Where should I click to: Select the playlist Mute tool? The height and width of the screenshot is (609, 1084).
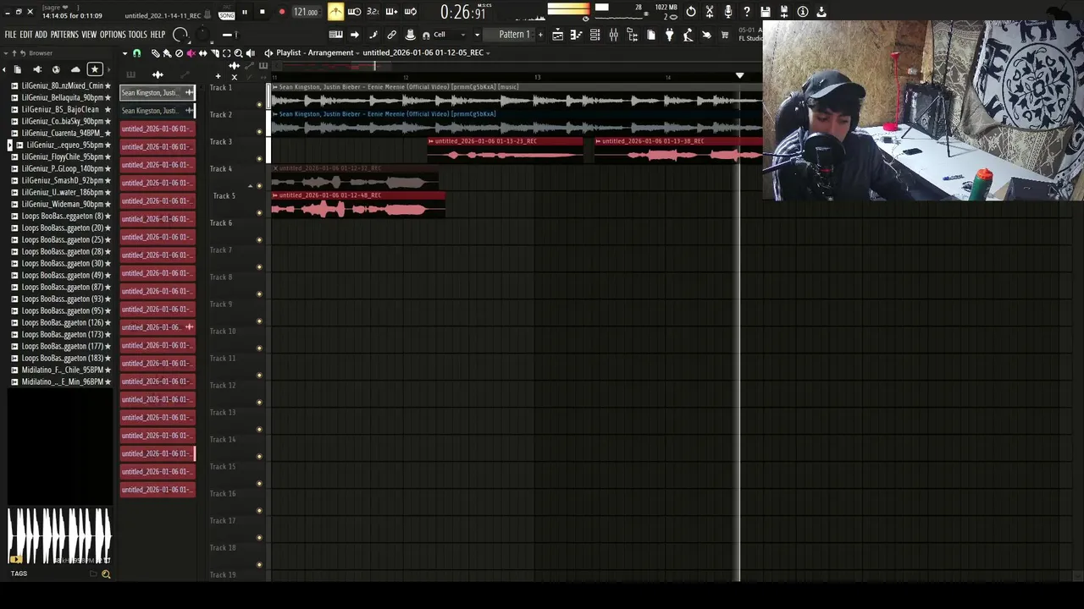coord(191,53)
